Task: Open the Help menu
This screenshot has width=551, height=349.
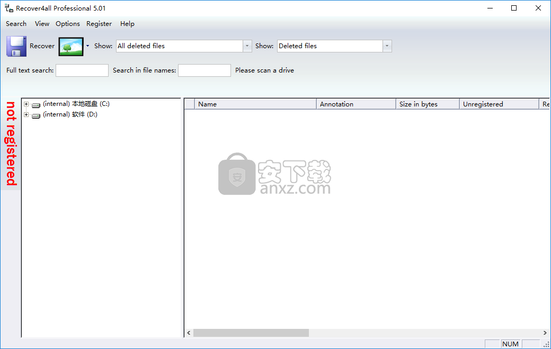Action: click(x=127, y=23)
